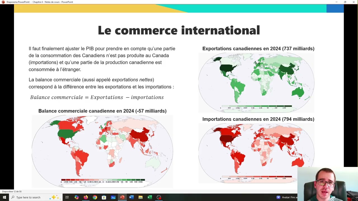Image resolution: width=358 pixels, height=201 pixels.
Task: Click the OBS recording icon in taskbar
Action: coord(159,197)
